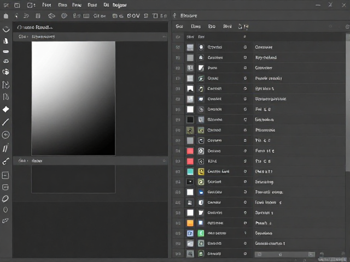Open the last text menu in title bar
The height and width of the screenshot is (262, 350).
click(x=119, y=5)
